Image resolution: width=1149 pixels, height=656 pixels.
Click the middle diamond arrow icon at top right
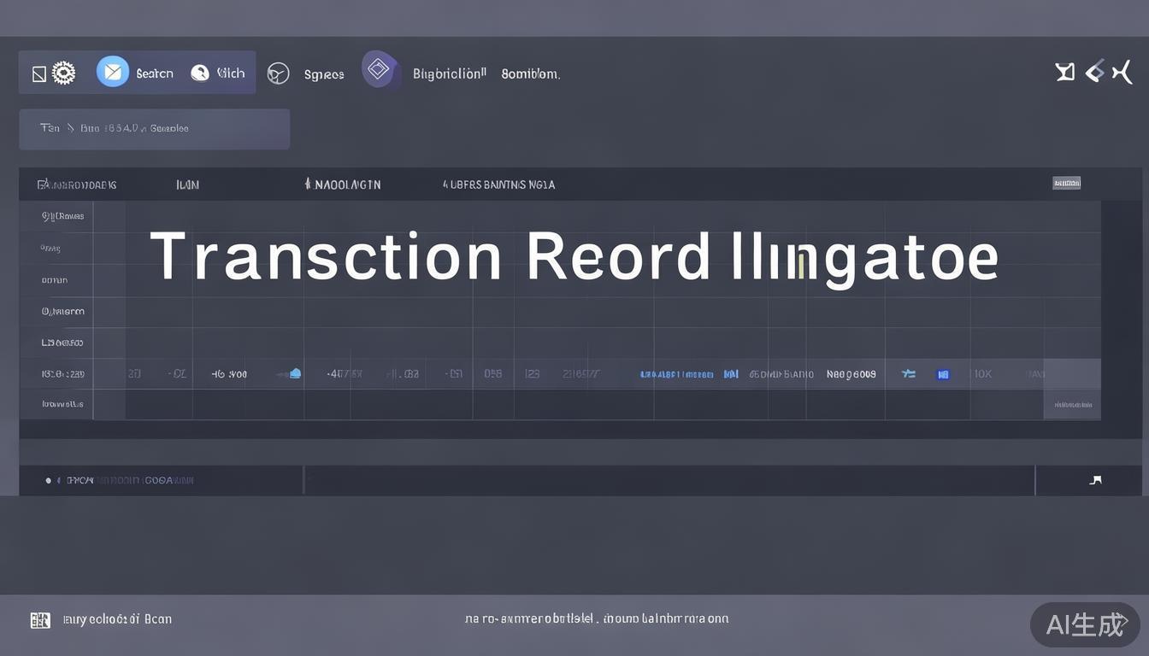(1094, 73)
